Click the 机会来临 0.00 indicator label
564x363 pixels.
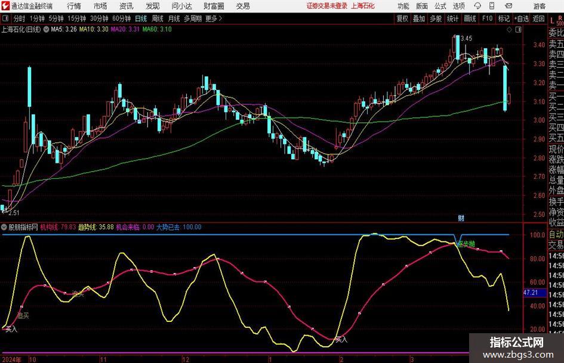coord(135,227)
